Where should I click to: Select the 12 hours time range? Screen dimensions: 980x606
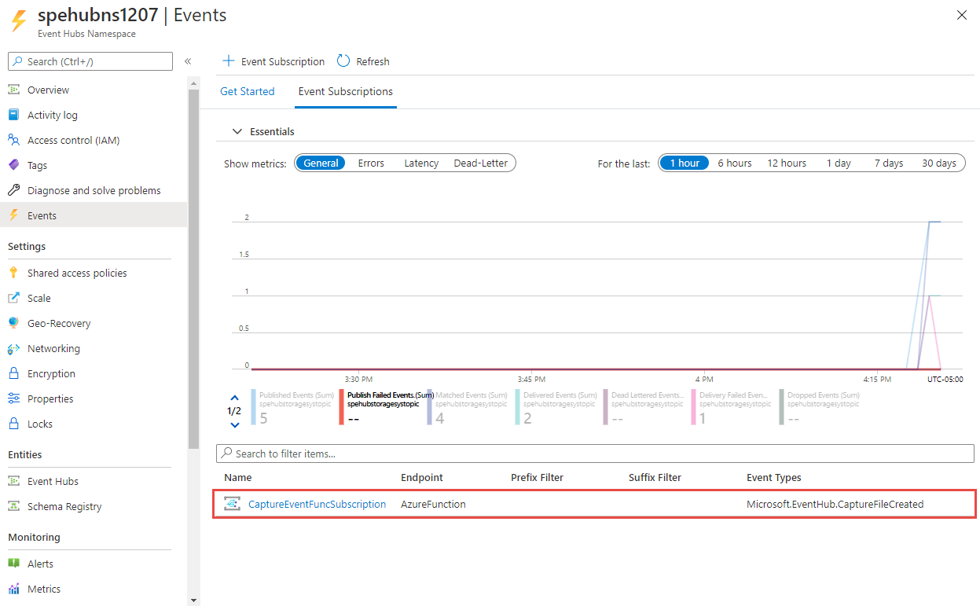point(787,163)
